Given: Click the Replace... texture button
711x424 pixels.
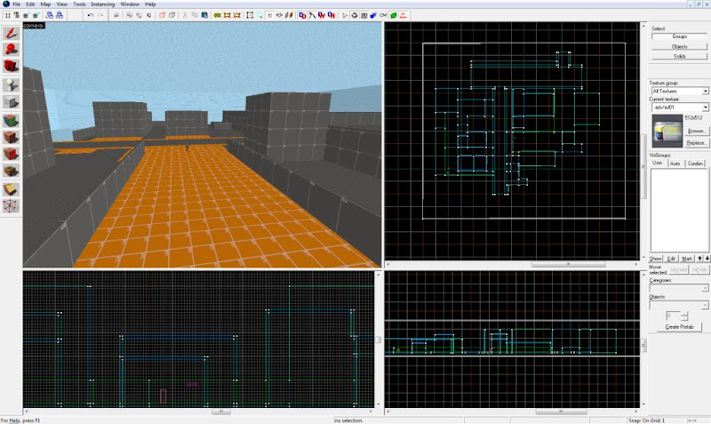Looking at the screenshot, I should point(696,143).
